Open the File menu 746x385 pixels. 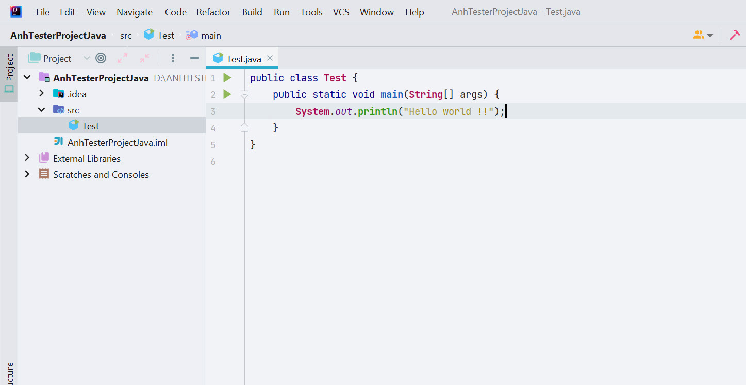pyautogui.click(x=43, y=12)
